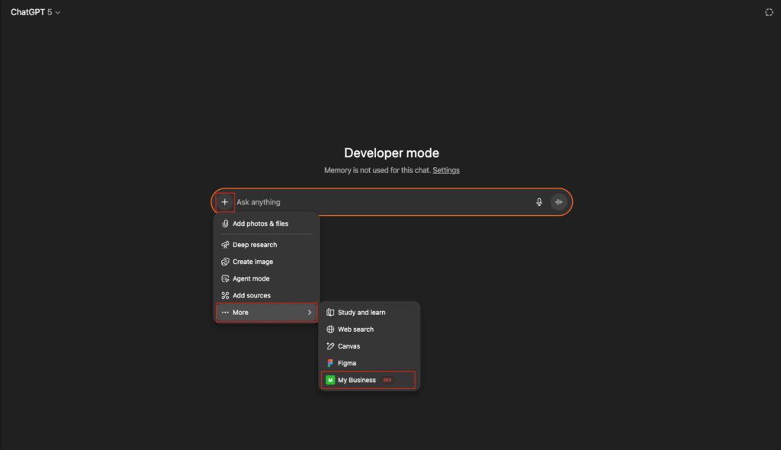The image size is (781, 450).
Task: Click the Figma logo icon
Action: click(329, 363)
